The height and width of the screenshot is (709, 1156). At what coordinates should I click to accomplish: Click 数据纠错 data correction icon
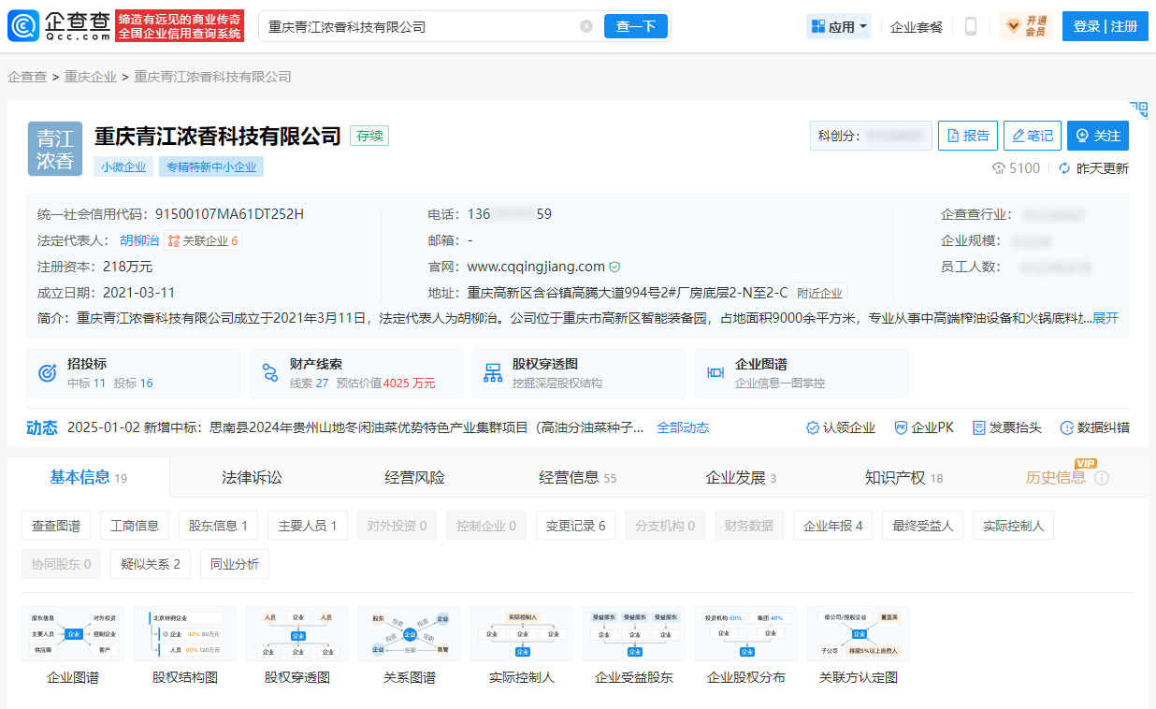[x=1066, y=427]
